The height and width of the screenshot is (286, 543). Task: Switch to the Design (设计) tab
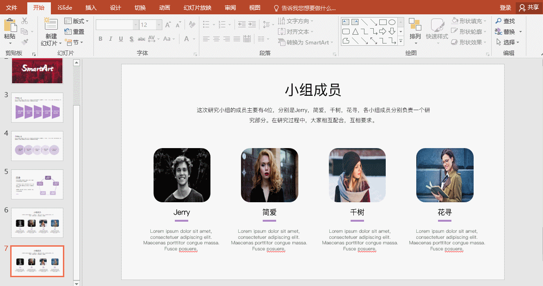(x=115, y=7)
